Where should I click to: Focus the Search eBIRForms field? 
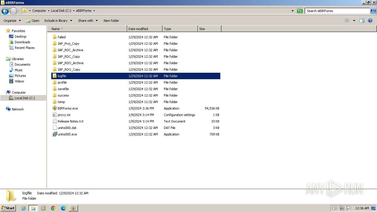337,11
